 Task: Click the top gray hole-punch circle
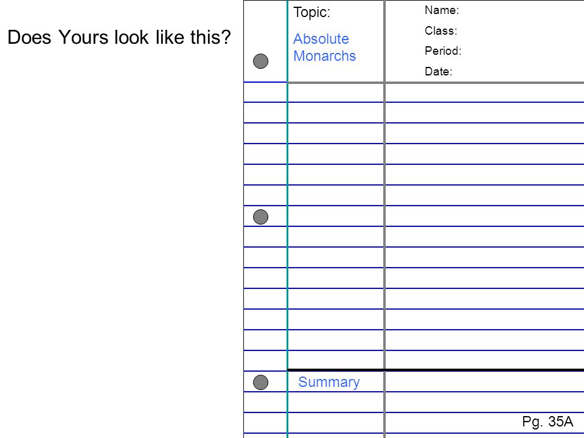261,61
